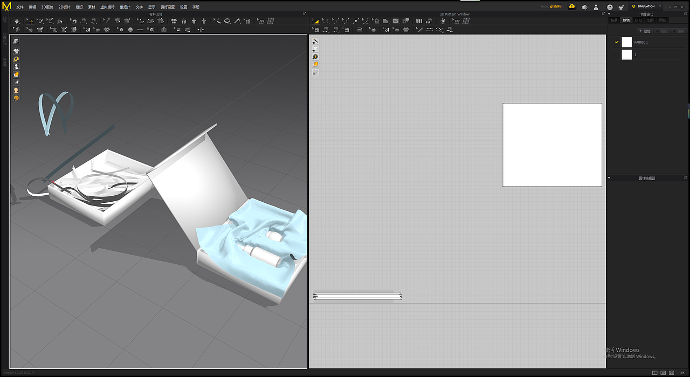Toggle garment display with the white shirt icon
The width and height of the screenshot is (690, 377).
tap(16, 51)
